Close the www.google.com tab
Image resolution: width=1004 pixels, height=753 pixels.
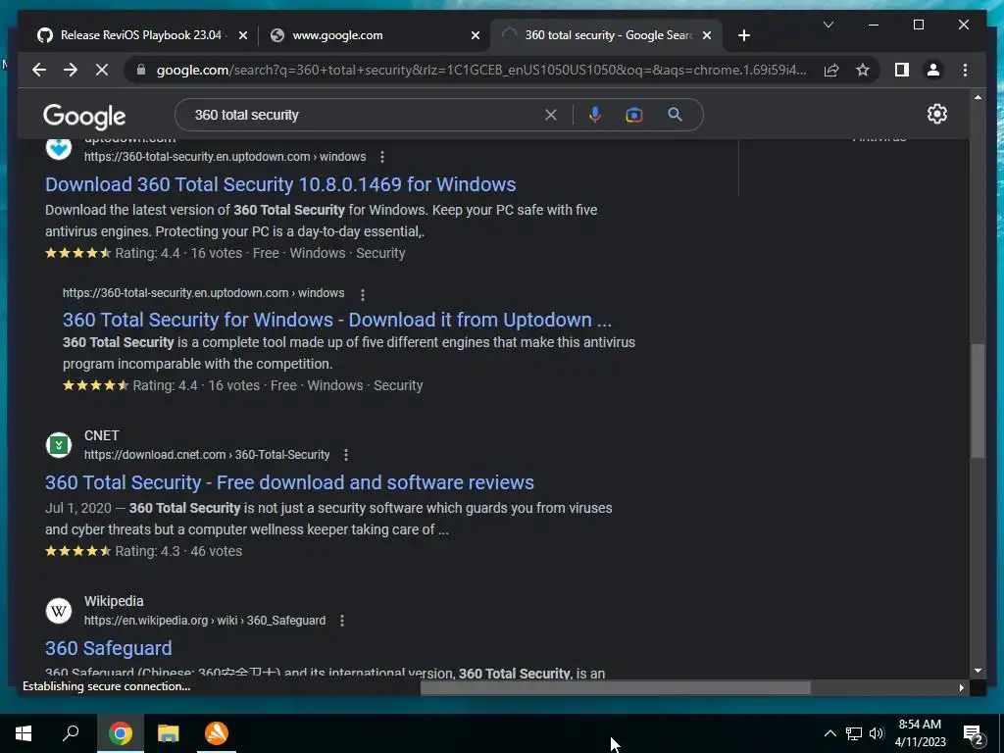[x=476, y=36]
